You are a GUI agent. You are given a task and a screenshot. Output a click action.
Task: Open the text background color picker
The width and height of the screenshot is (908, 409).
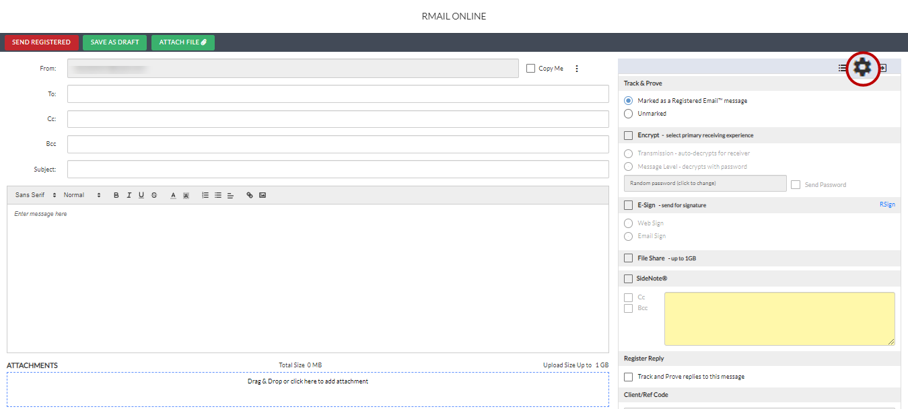click(x=186, y=195)
